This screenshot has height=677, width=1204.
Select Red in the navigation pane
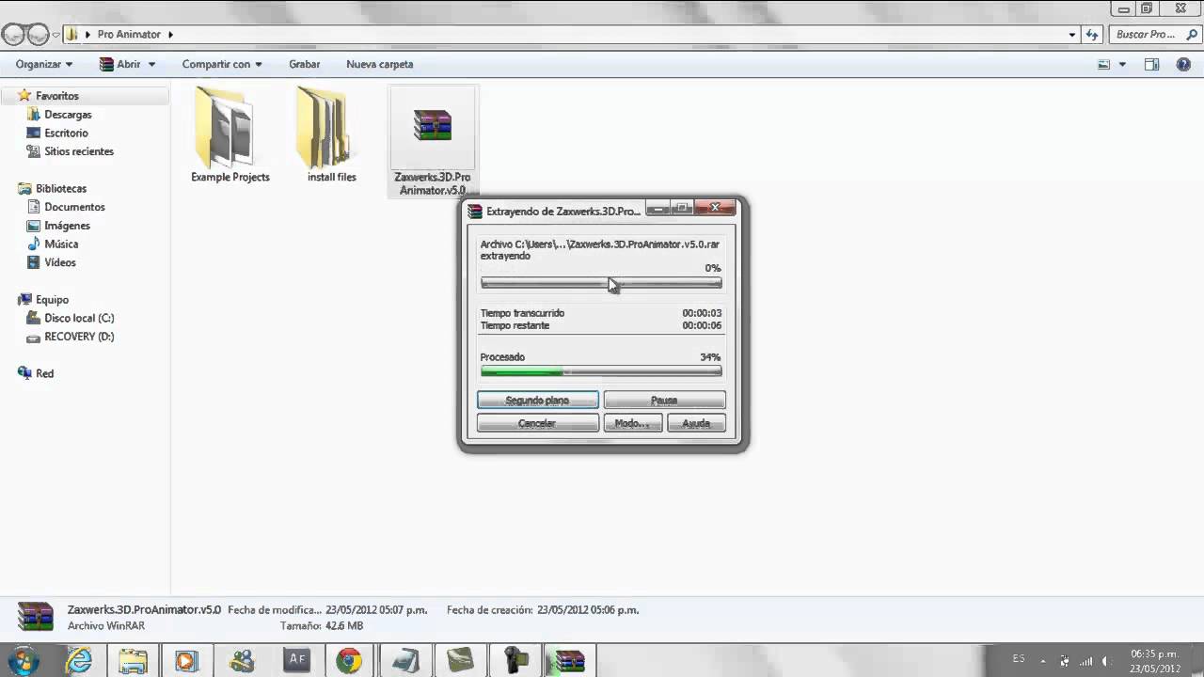click(x=44, y=373)
